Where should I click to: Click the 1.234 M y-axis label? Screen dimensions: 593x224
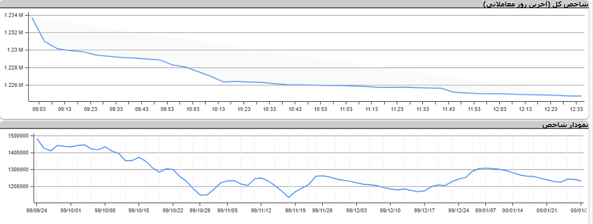pos(13,16)
